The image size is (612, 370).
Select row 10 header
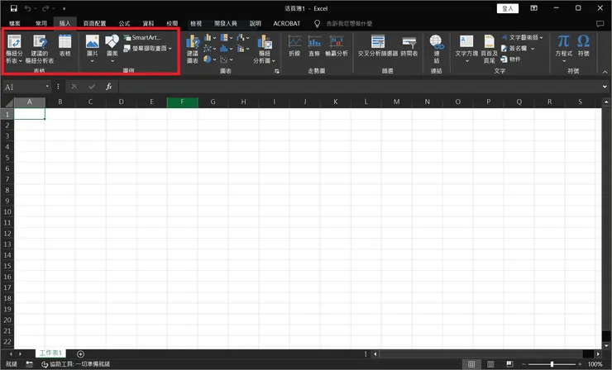(7, 211)
